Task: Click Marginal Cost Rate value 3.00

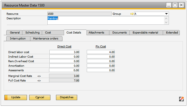Action: point(64,76)
